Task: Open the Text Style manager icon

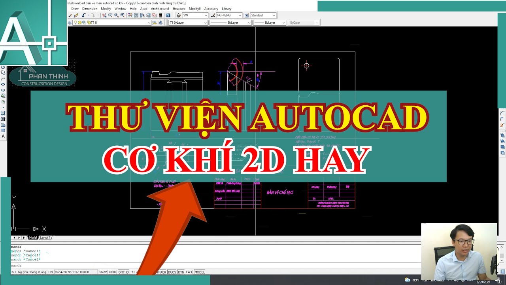Action: [179, 15]
